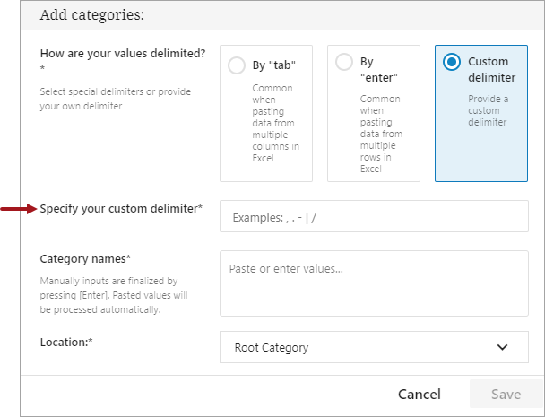This screenshot has height=417, width=545.
Task: Focus the Category names text area
Action: click(374, 283)
